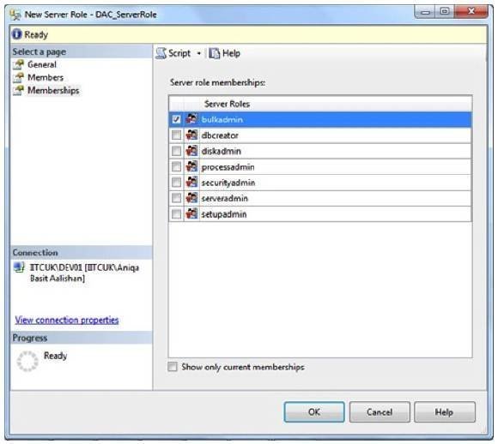Check the processadmin checkbox
This screenshot has width=498, height=444.
176,167
